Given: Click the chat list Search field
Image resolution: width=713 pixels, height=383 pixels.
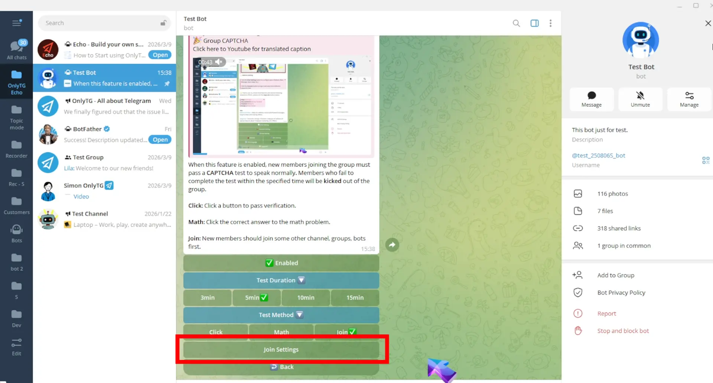Looking at the screenshot, I should point(100,23).
